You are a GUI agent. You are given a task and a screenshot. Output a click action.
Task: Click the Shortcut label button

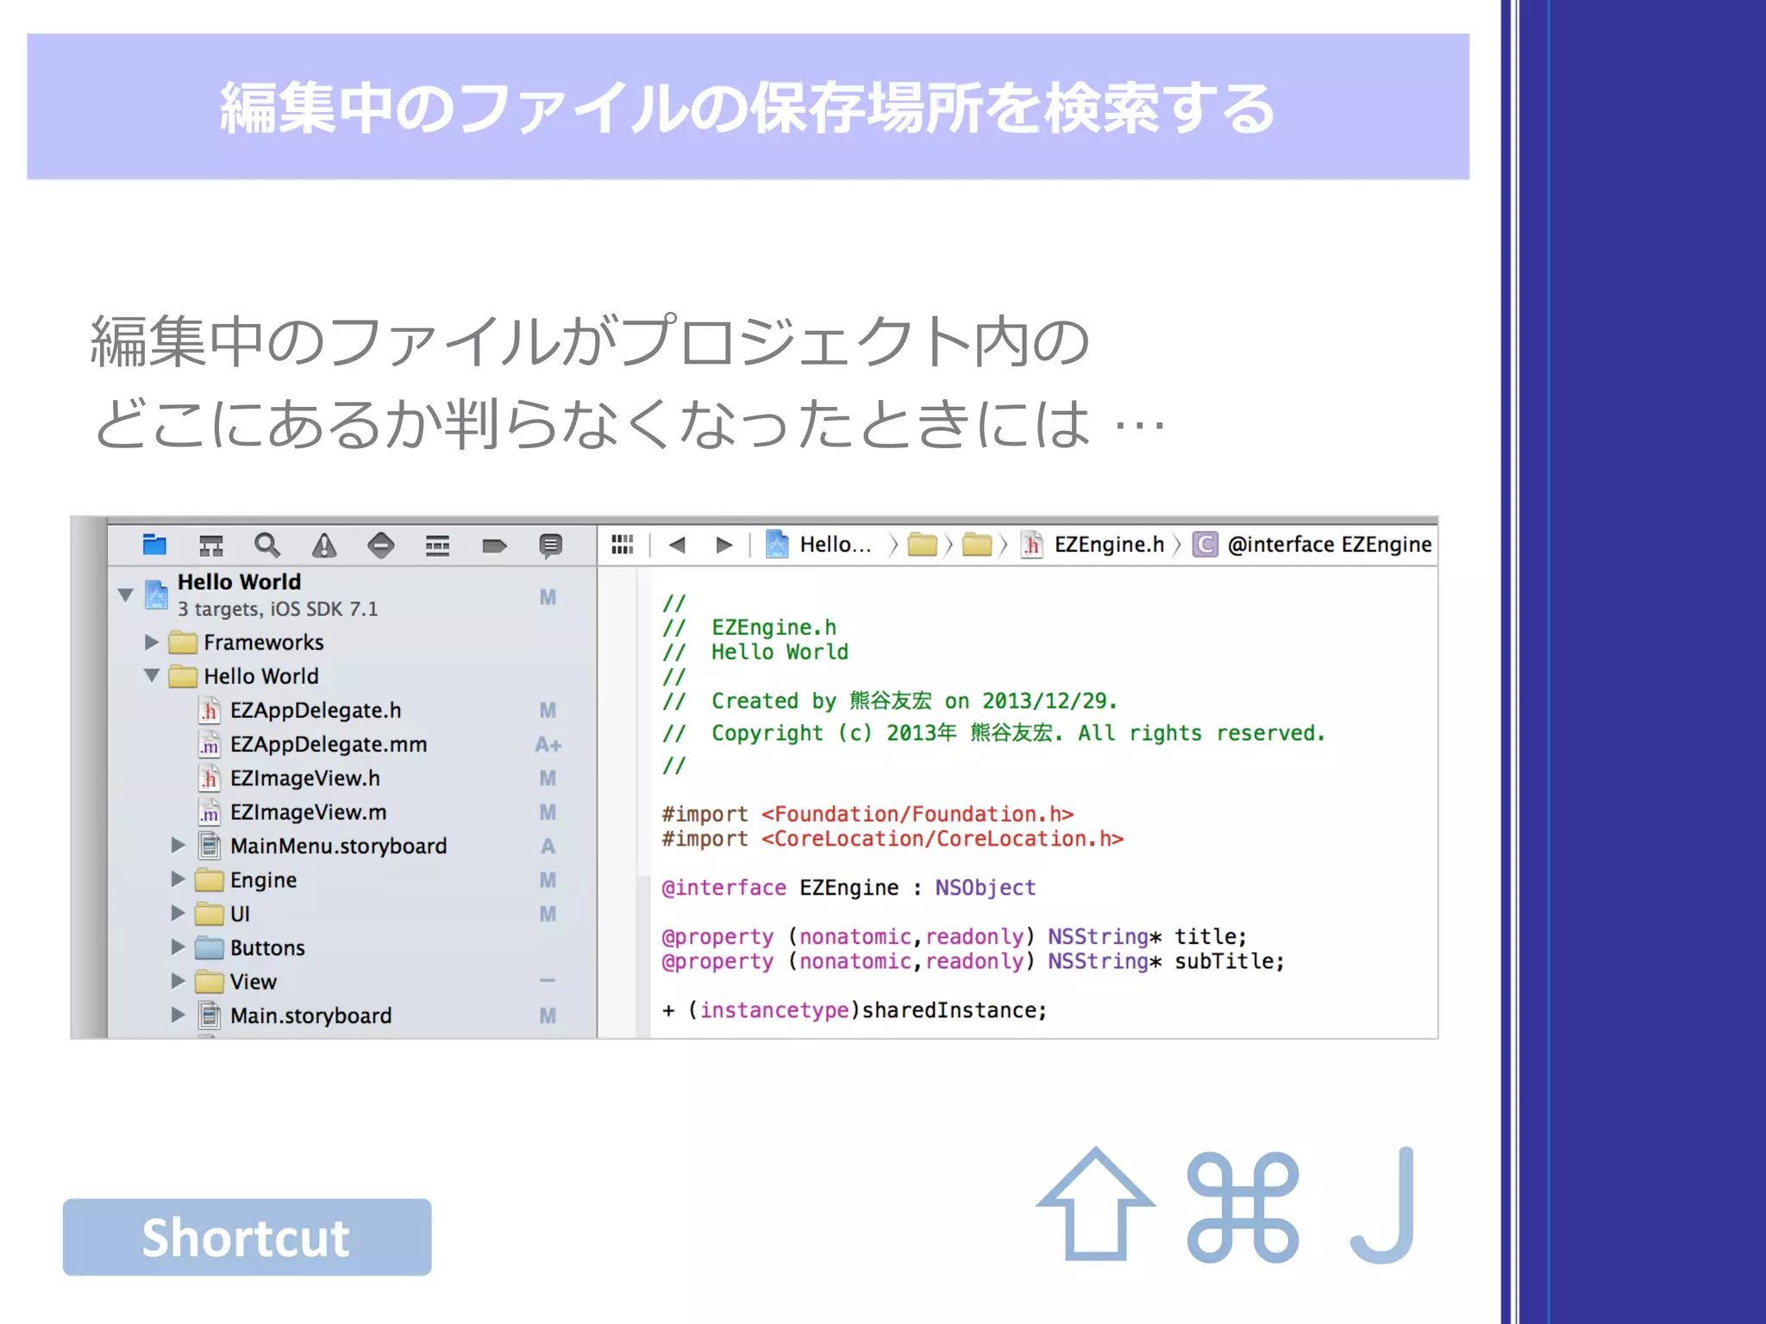click(247, 1237)
